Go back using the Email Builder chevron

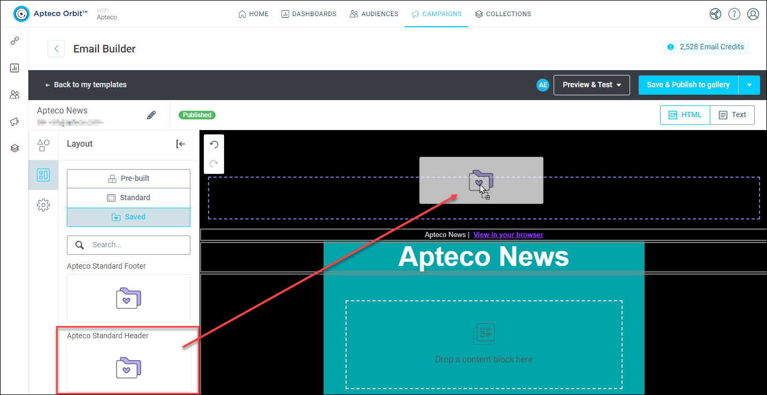click(56, 49)
